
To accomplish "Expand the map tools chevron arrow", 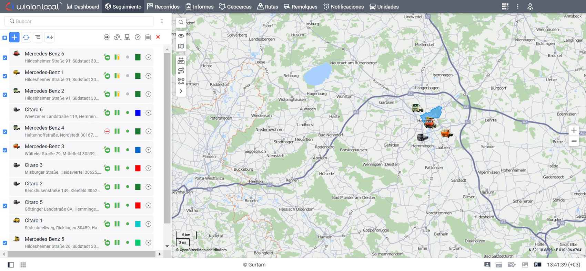I will point(181,91).
